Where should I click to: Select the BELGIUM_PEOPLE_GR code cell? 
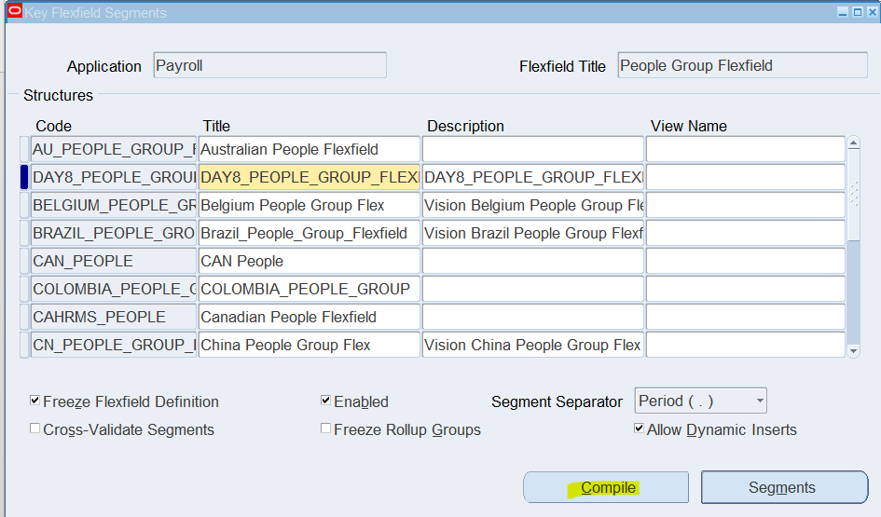114,206
